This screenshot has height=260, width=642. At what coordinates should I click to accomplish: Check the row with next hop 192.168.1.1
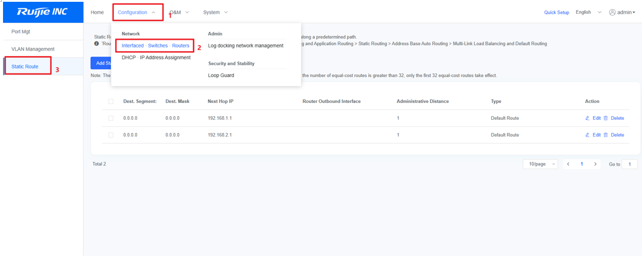(x=111, y=118)
